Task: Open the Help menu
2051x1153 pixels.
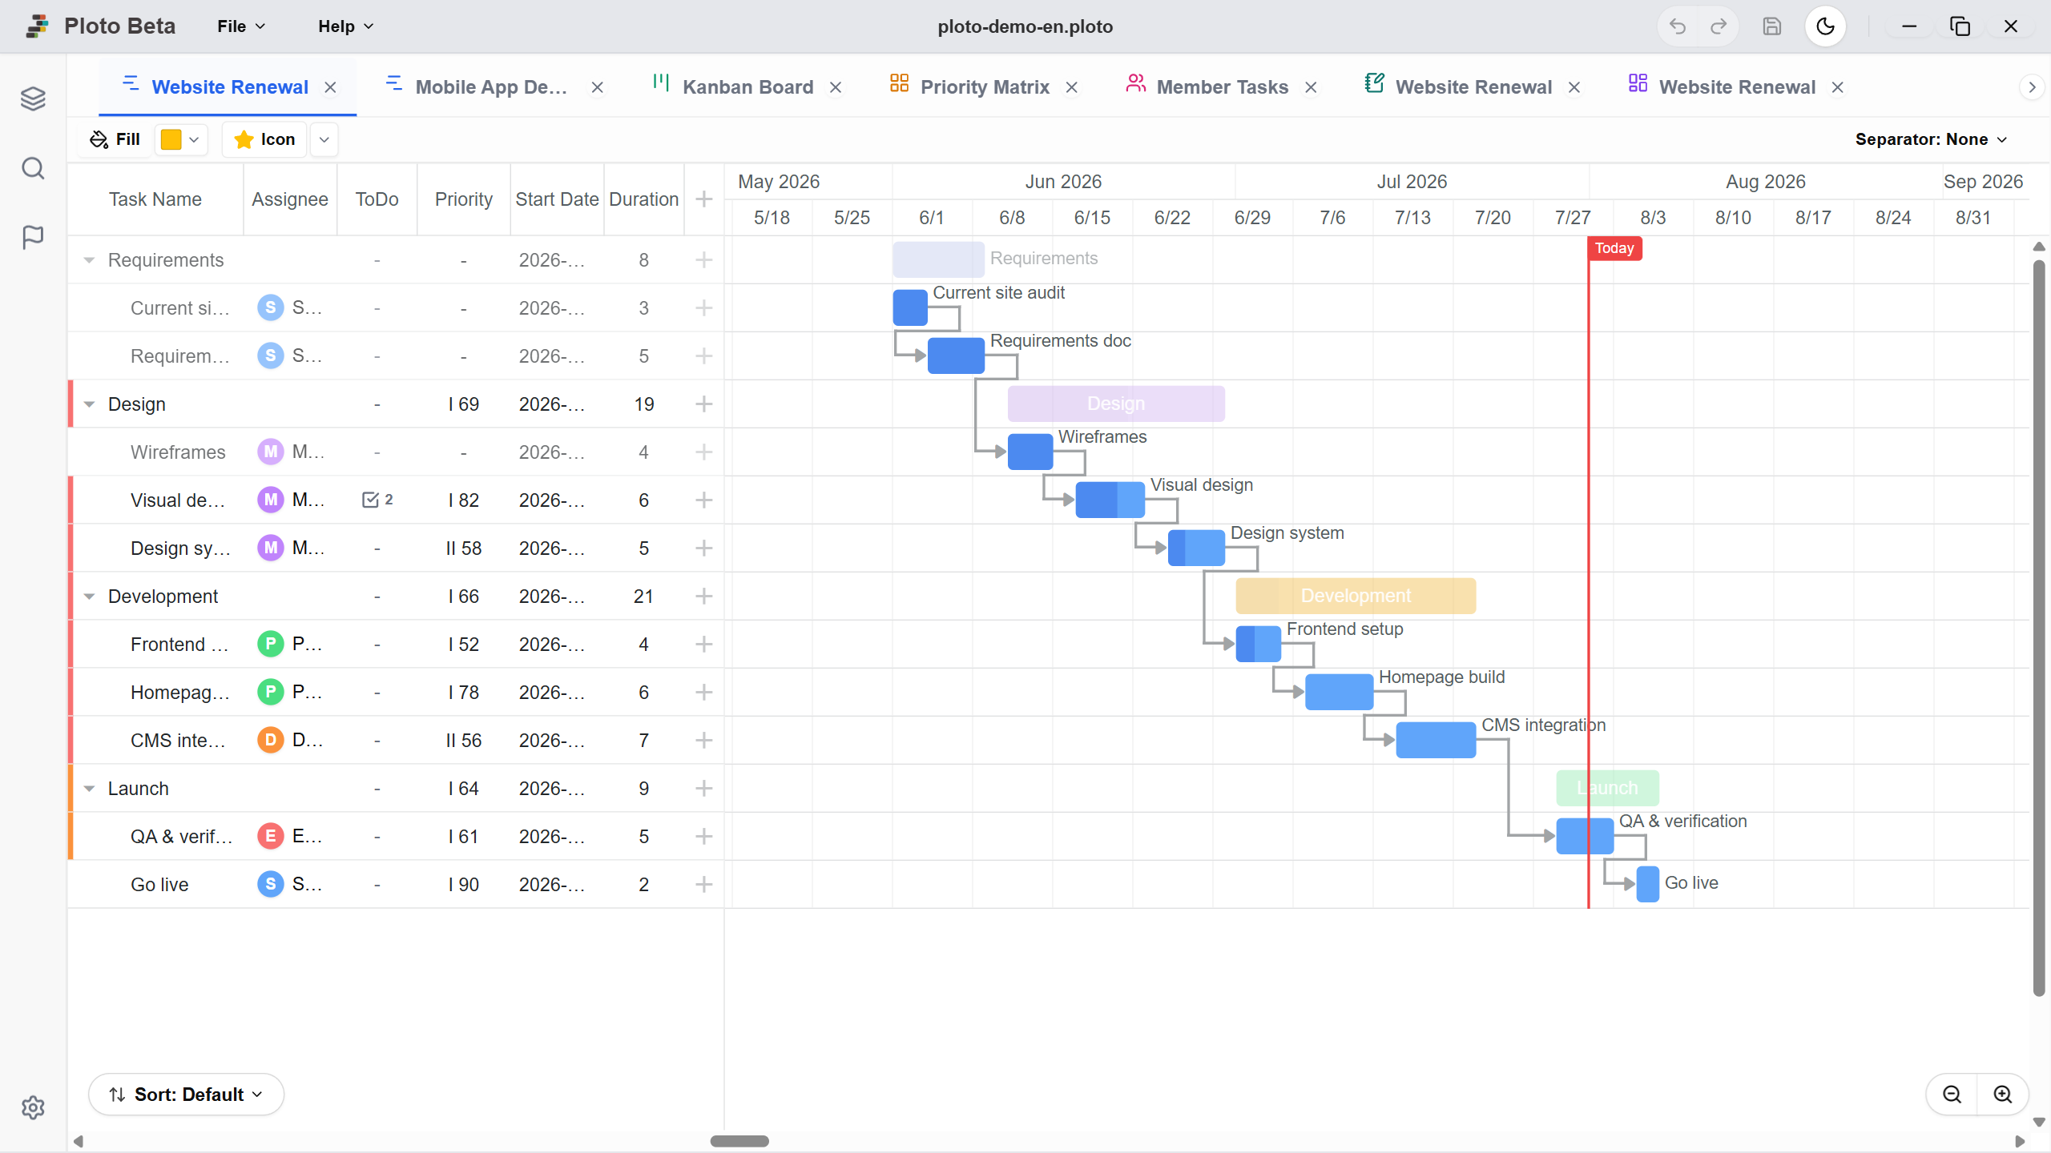Action: click(x=345, y=26)
